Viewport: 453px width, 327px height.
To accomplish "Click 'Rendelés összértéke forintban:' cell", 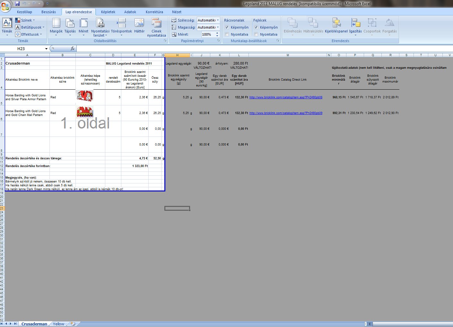I will point(27,166).
